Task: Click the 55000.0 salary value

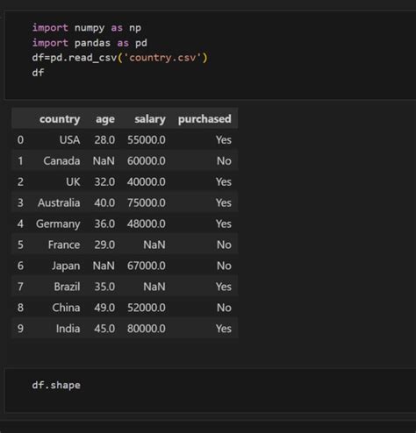Action: click(x=147, y=140)
